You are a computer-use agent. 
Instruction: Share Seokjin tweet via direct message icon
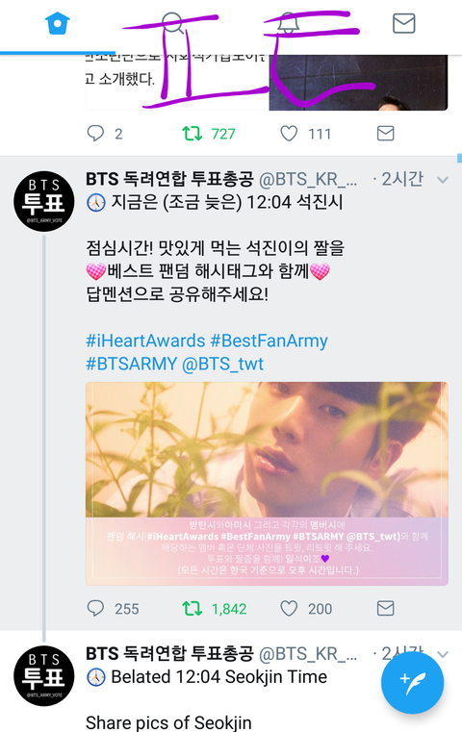385,608
